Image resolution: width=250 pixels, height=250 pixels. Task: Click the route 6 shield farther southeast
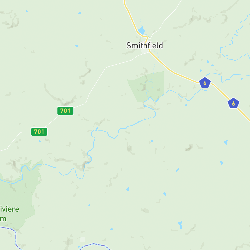[233, 103]
